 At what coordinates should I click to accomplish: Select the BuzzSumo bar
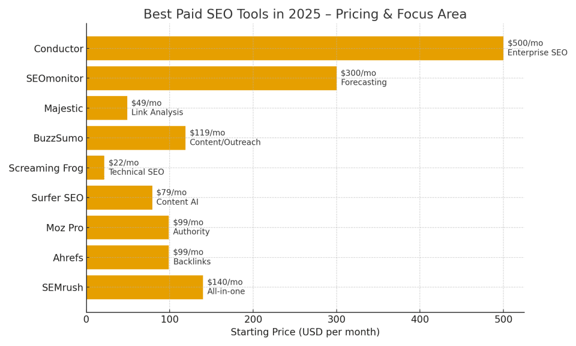click(x=136, y=138)
